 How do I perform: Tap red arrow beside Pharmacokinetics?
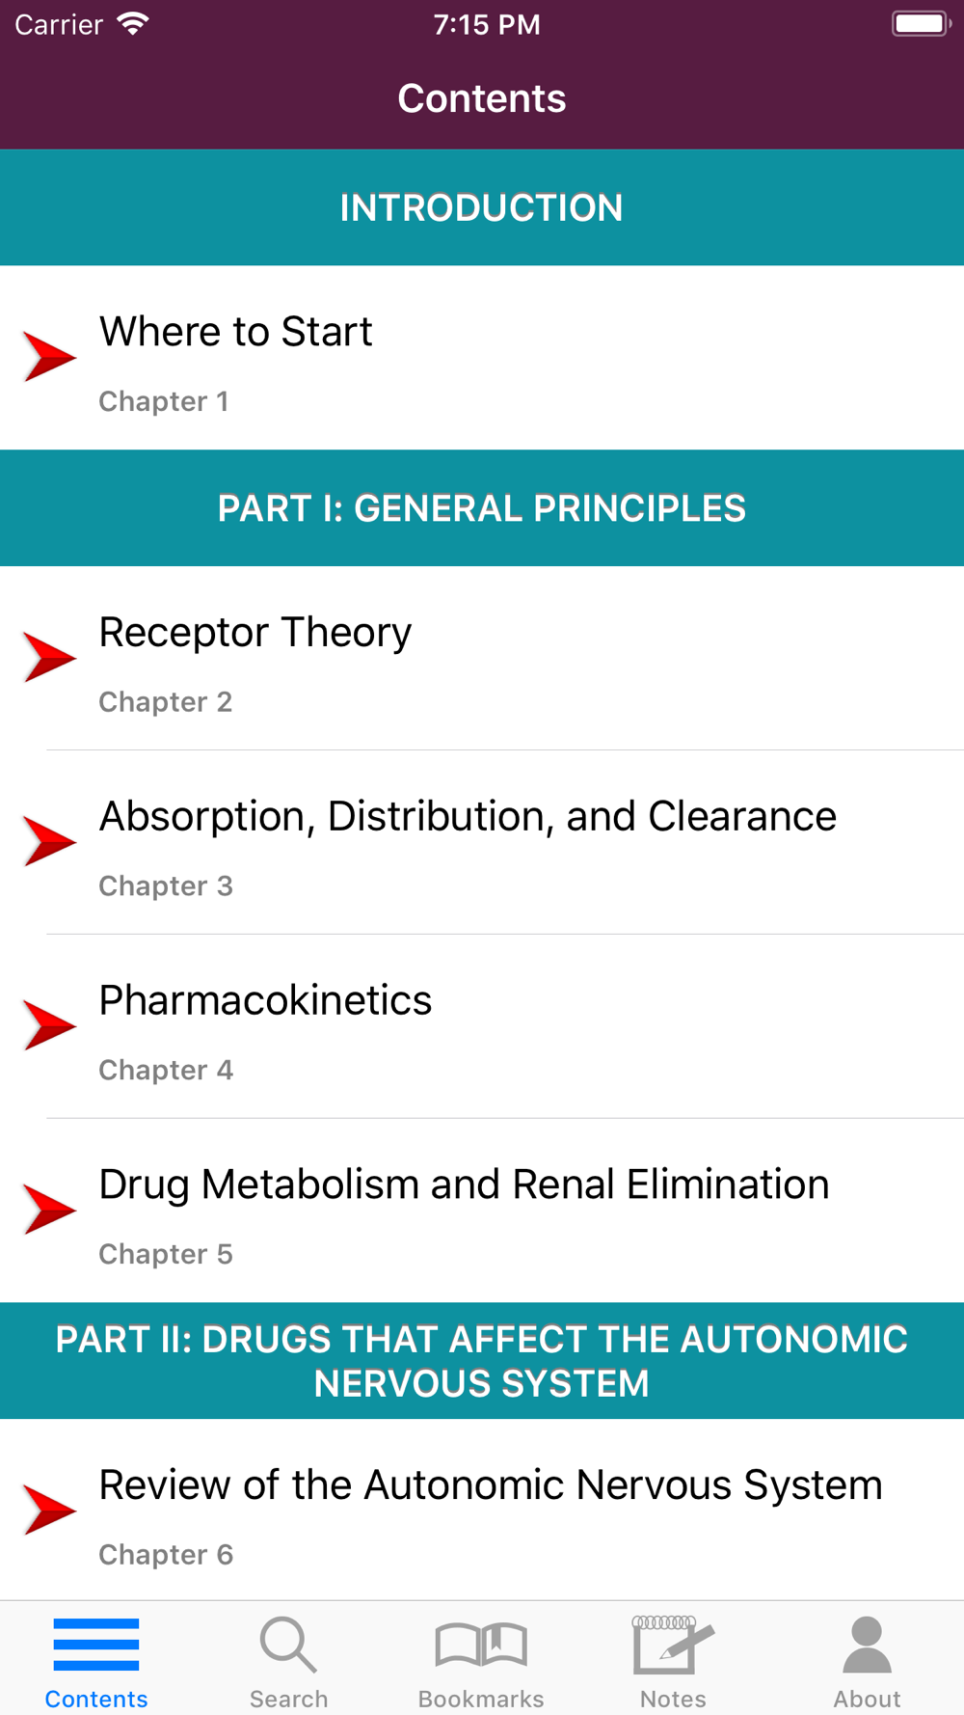[x=49, y=1025]
